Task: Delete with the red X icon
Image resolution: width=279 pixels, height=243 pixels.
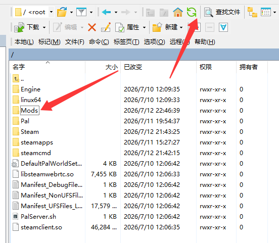Action: pos(92,27)
